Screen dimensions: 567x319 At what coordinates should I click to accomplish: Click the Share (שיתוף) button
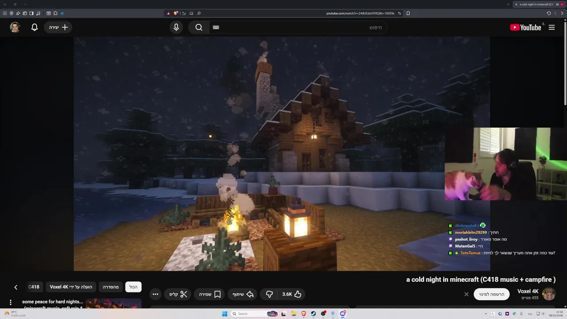pos(243,294)
